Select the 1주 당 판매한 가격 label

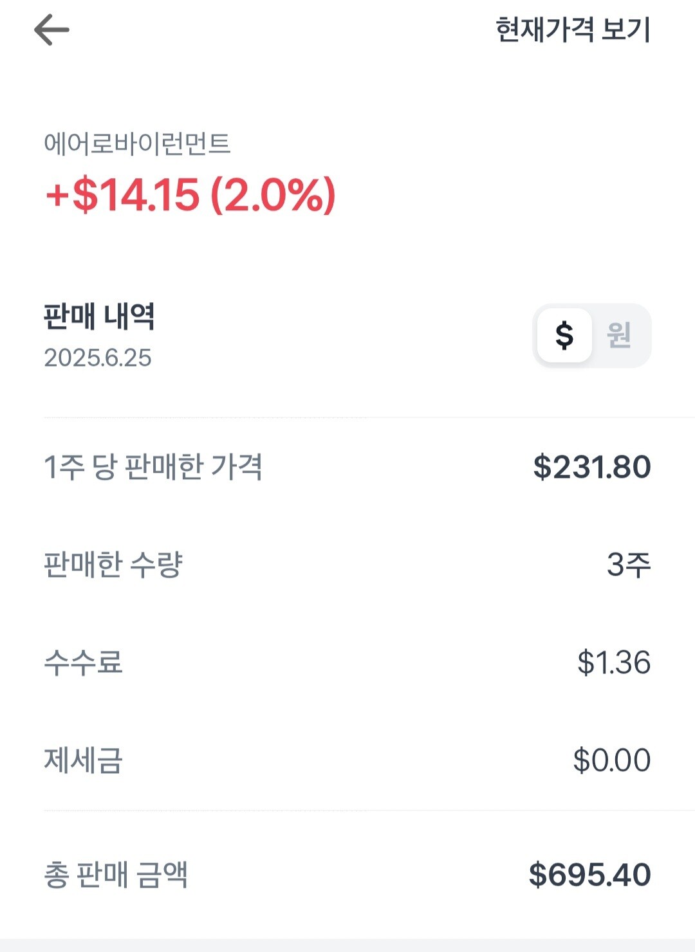[x=153, y=467]
